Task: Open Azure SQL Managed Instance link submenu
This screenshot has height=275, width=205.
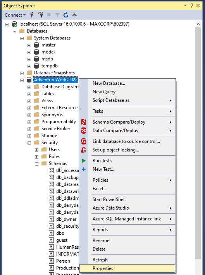Action: pos(127,219)
